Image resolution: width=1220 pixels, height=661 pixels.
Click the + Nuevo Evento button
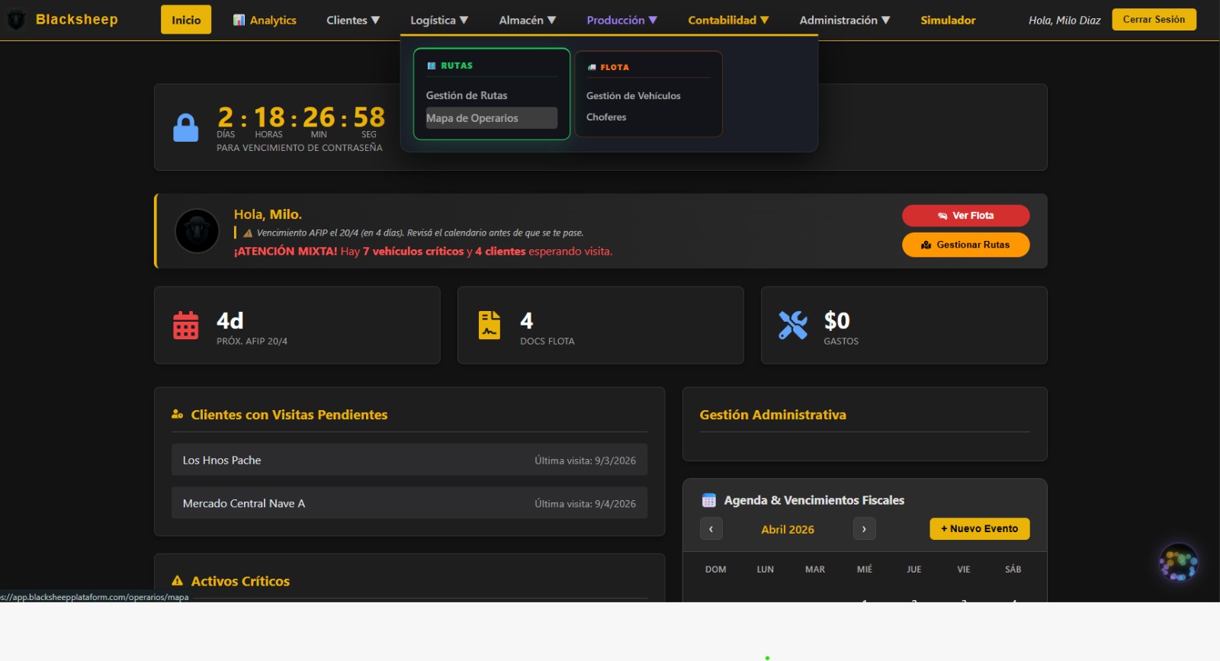[x=979, y=529]
